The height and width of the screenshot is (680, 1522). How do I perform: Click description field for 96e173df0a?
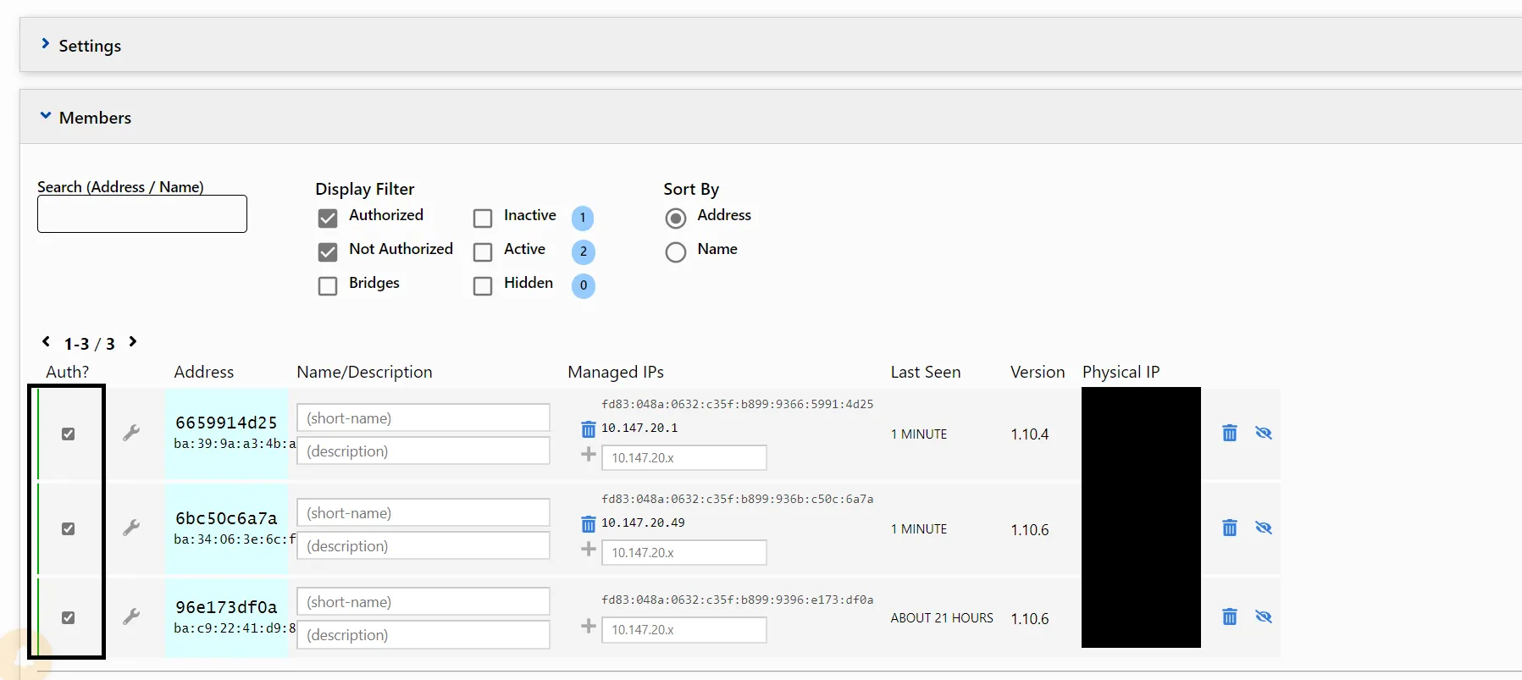(x=423, y=635)
